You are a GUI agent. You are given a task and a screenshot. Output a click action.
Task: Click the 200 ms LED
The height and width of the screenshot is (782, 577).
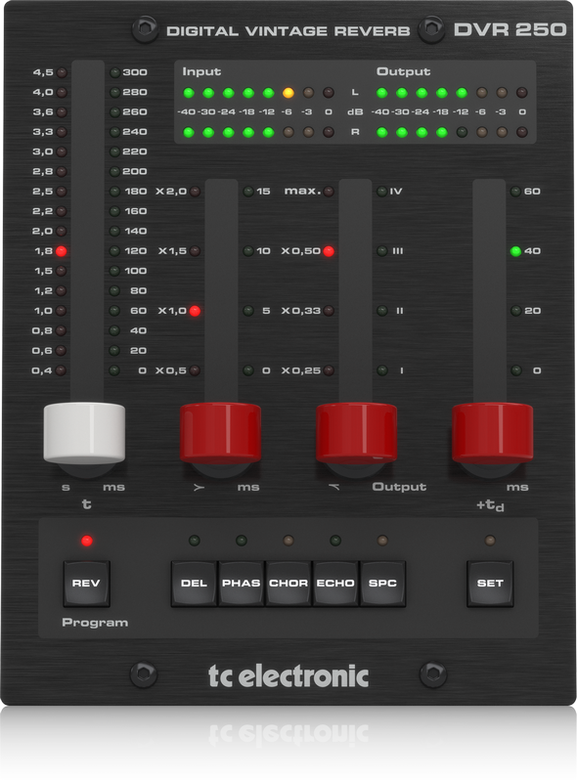114,172
